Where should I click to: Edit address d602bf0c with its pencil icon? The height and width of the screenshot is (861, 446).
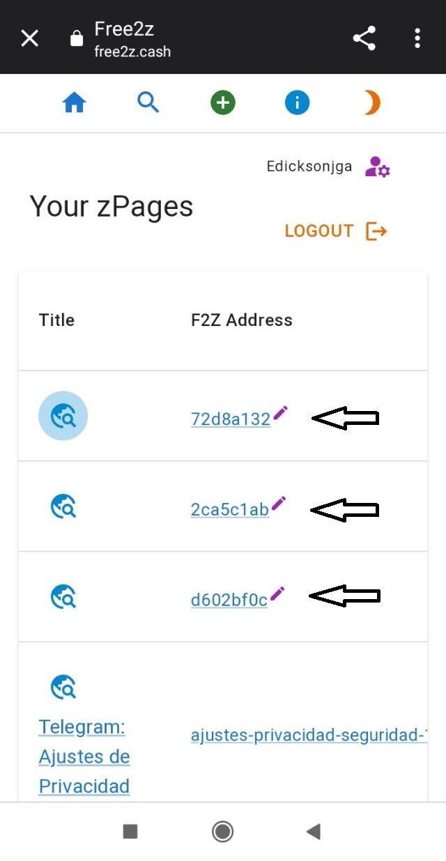(277, 593)
